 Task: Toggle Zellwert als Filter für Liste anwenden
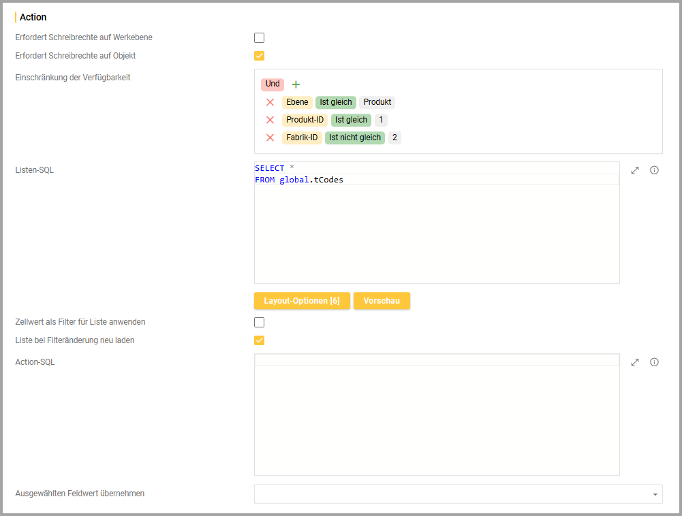(260, 323)
